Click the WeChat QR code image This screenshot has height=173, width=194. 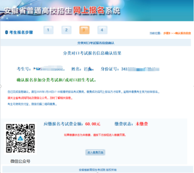[x=20, y=138]
